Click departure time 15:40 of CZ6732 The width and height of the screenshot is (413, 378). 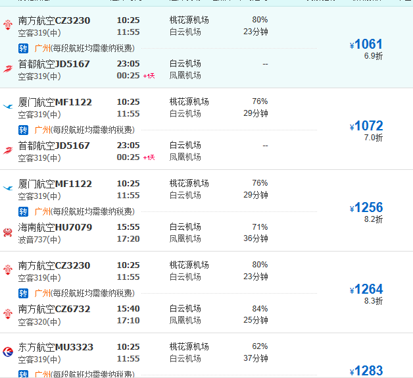[x=128, y=309]
